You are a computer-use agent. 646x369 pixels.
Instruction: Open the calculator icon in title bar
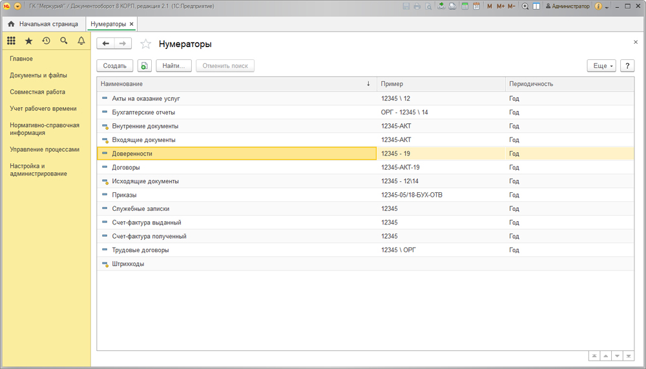tap(464, 6)
